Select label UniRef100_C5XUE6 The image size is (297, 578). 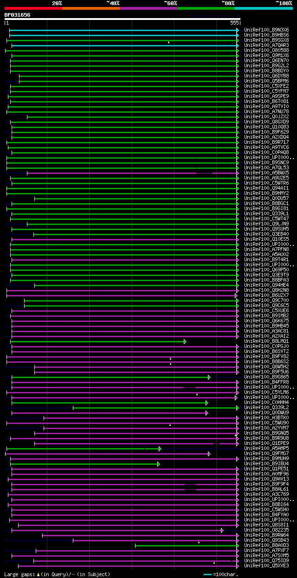[266, 310]
